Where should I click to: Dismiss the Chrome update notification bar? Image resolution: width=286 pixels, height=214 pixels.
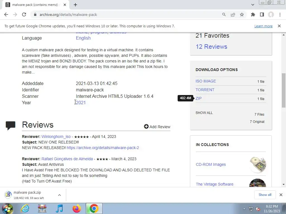click(279, 26)
